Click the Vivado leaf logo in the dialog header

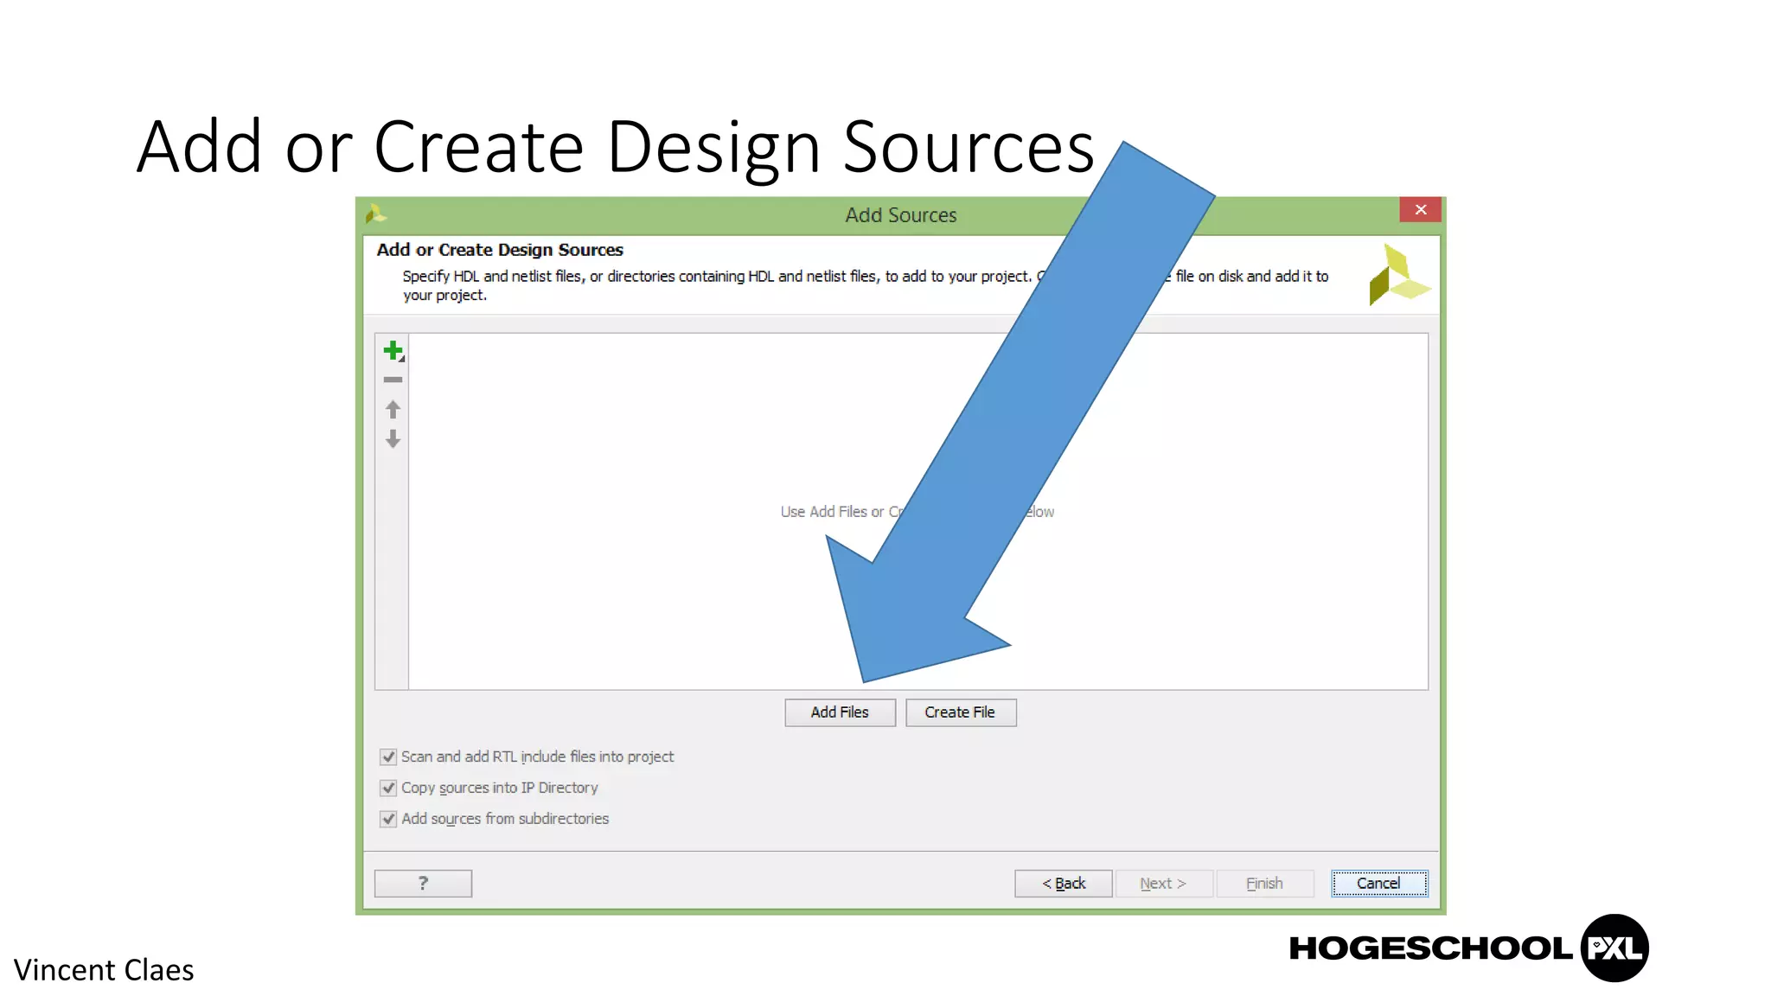1397,275
